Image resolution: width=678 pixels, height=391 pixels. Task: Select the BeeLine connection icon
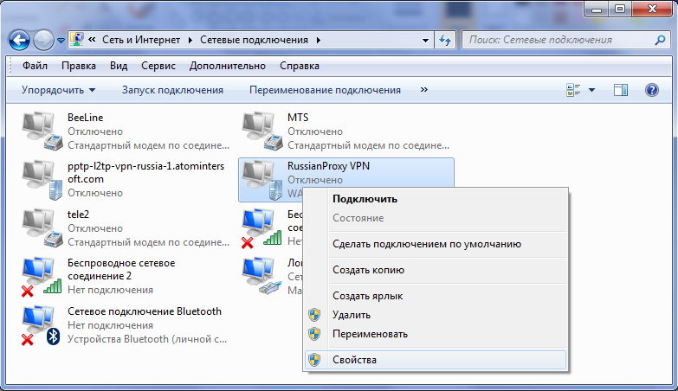42,131
